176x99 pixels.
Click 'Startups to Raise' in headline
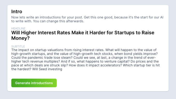click(134, 33)
